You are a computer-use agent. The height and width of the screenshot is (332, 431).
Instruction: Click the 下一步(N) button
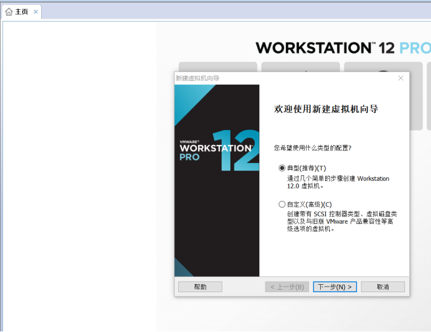pyautogui.click(x=335, y=287)
